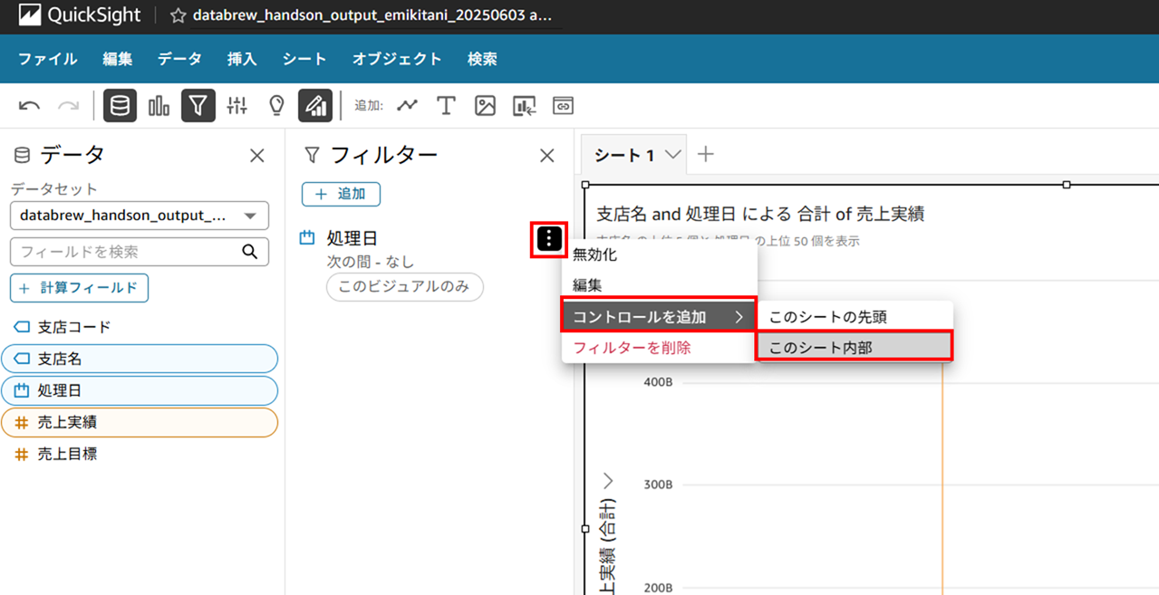The width and height of the screenshot is (1159, 595).
Task: Select 無効化 in the context menu
Action: pos(659,255)
